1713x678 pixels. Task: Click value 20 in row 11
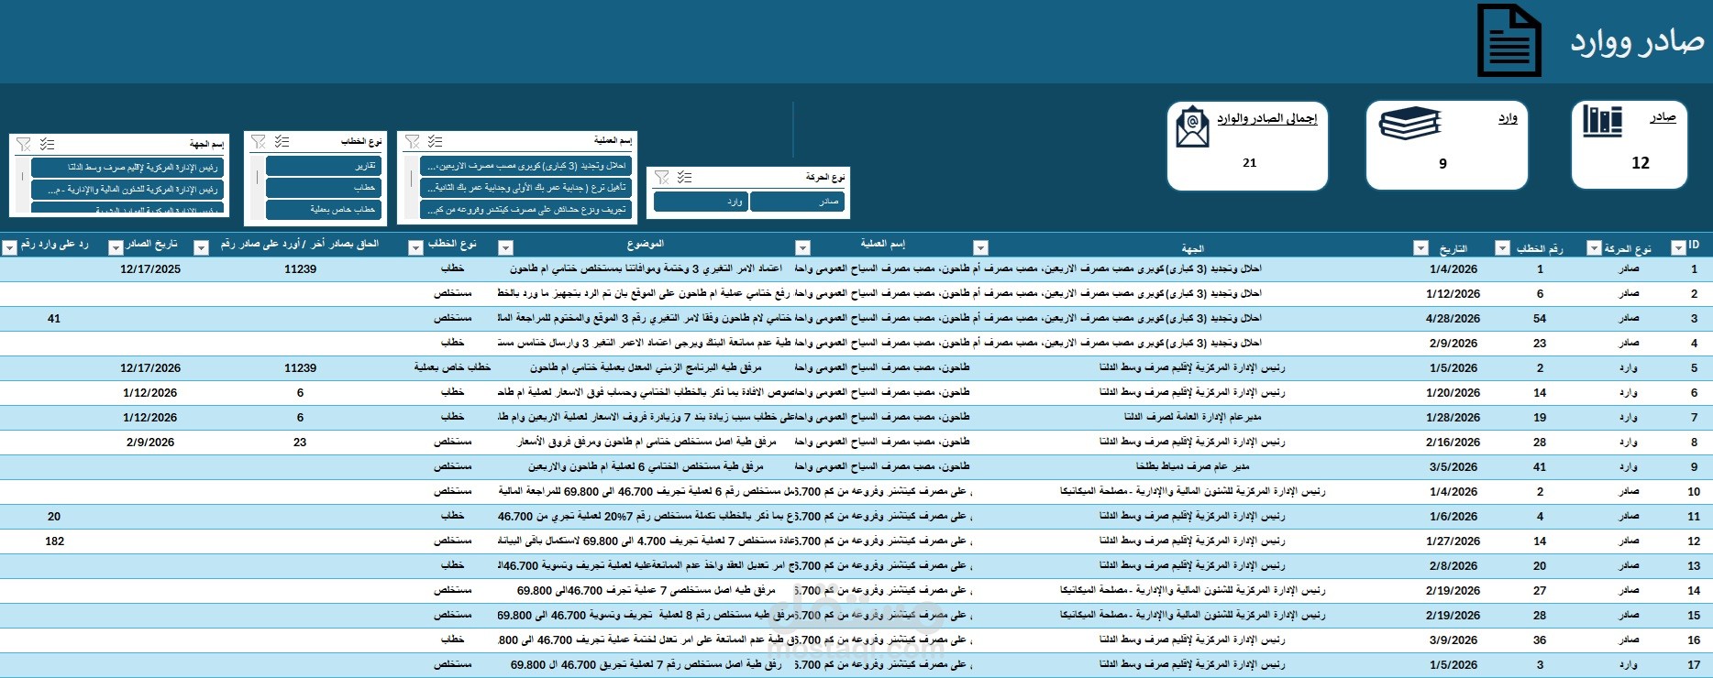pyautogui.click(x=54, y=517)
